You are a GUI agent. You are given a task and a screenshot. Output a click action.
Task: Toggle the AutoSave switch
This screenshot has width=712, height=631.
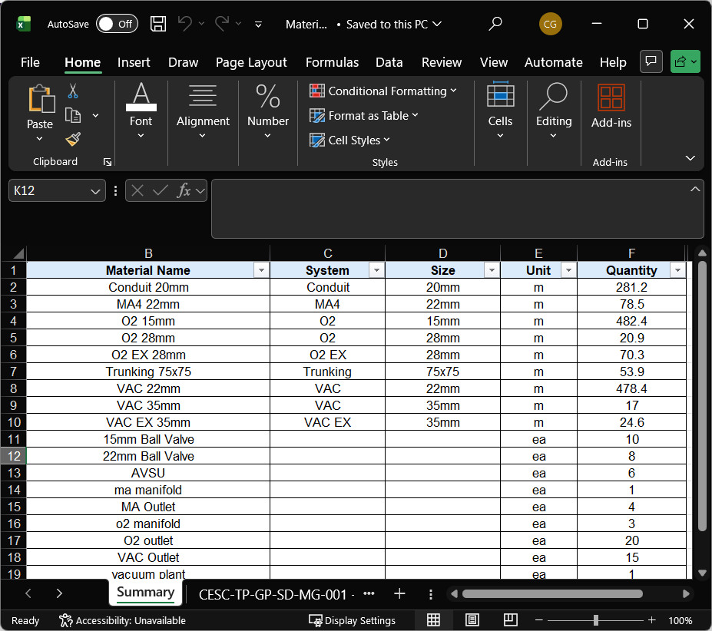coord(117,24)
